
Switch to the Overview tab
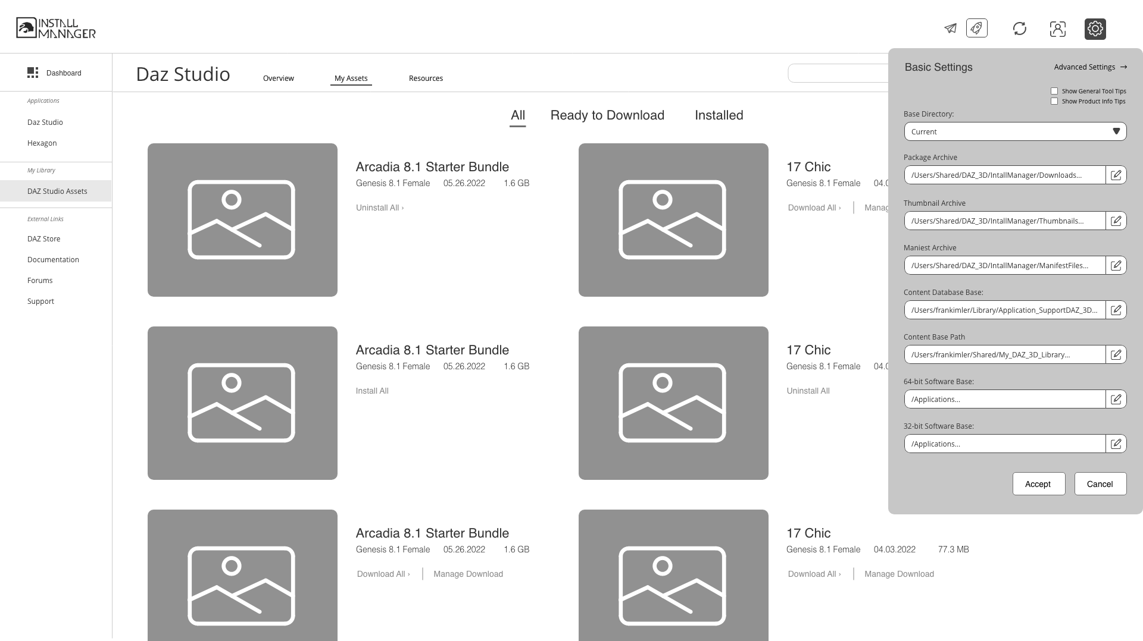pos(279,78)
